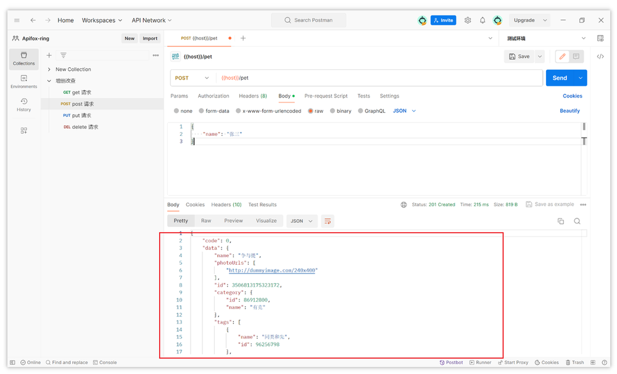The width and height of the screenshot is (617, 374).
Task: Open the Collections sidebar panel
Action: (23, 59)
